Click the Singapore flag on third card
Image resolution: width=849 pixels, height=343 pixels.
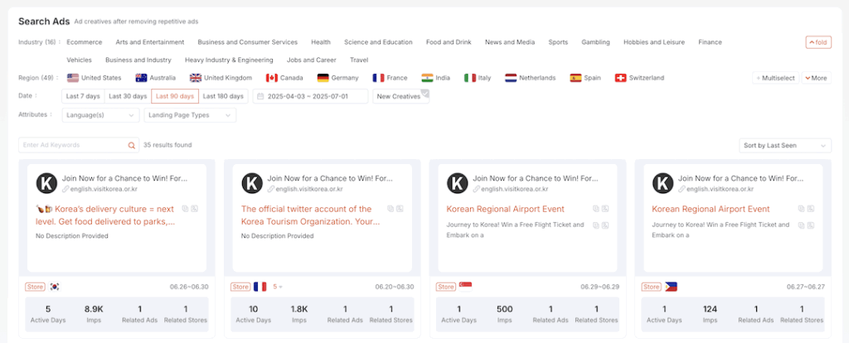(x=466, y=287)
